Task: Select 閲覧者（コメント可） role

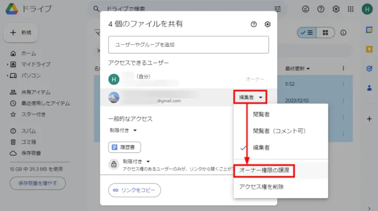Action: (x=281, y=131)
